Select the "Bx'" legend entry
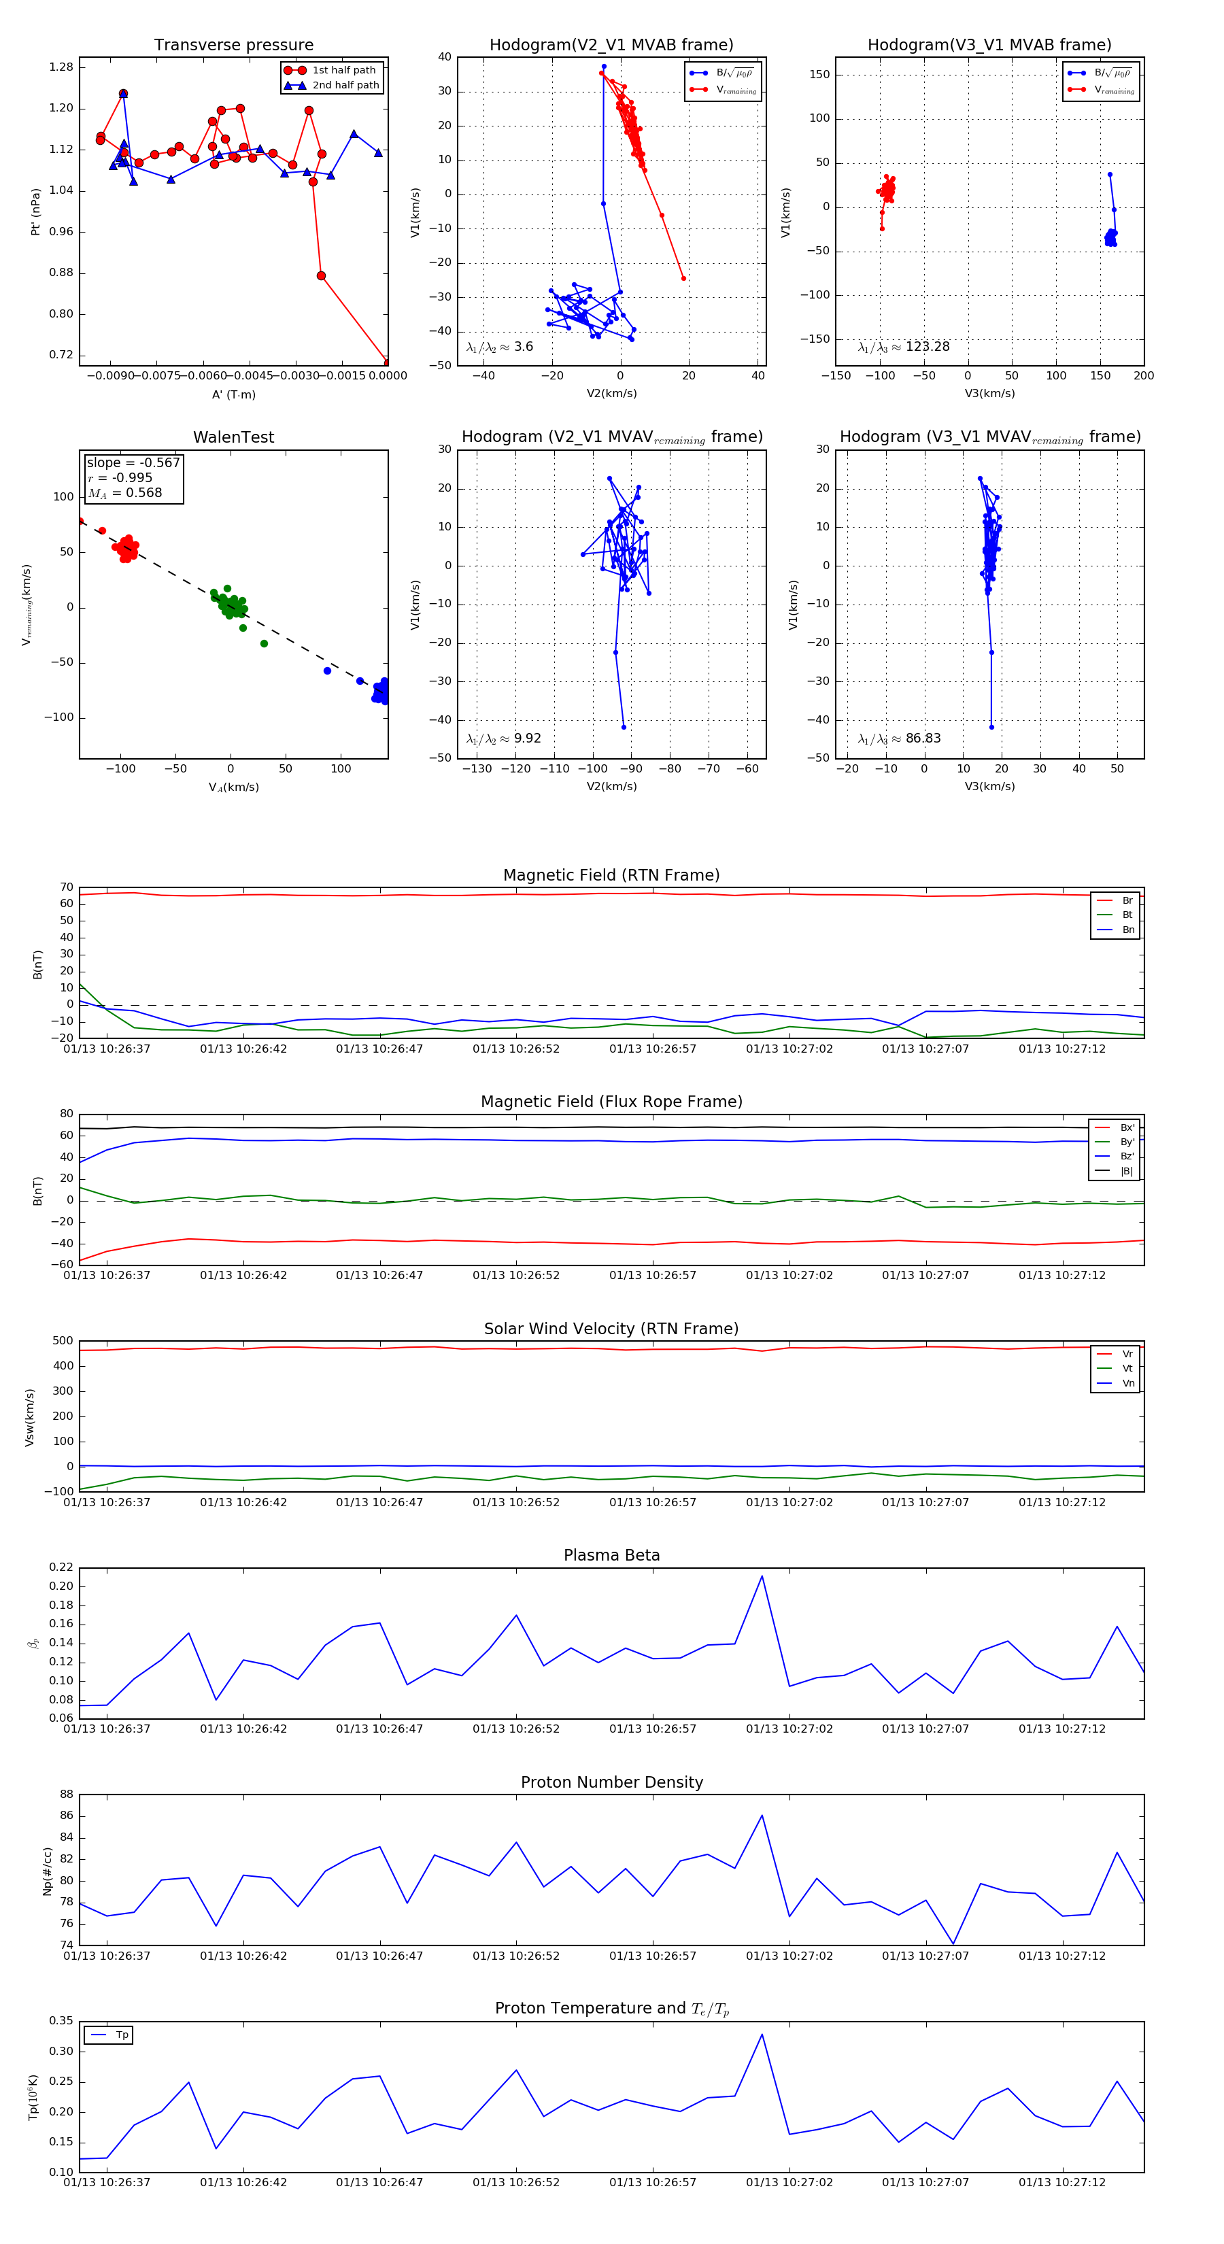This screenshot has width=1224, height=2244. tap(1115, 1127)
